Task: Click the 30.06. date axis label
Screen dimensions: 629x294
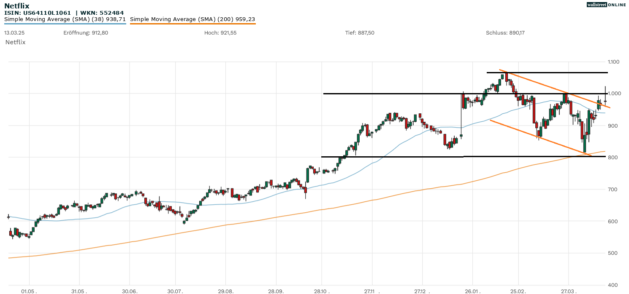Action: (x=129, y=291)
